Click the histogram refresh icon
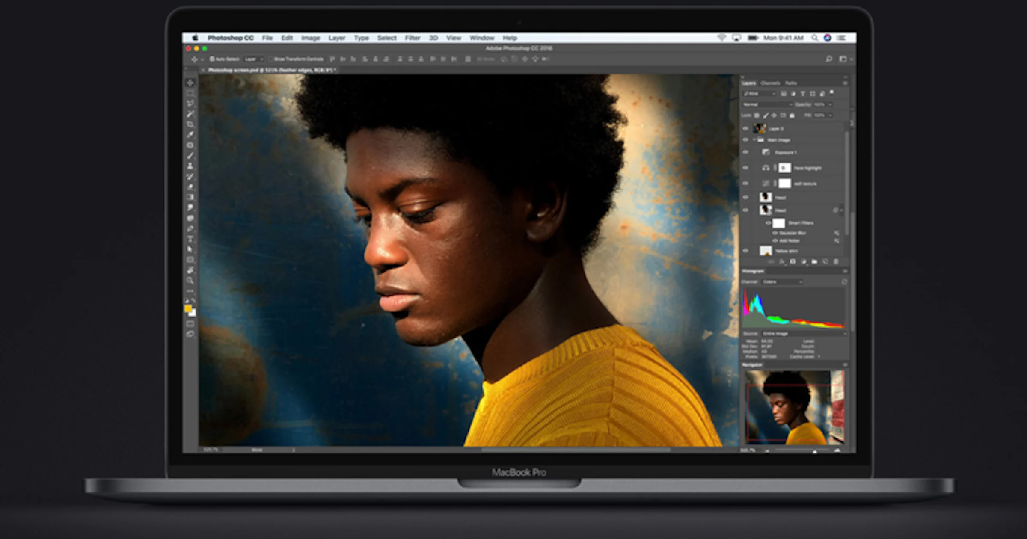This screenshot has width=1027, height=539. tap(844, 282)
